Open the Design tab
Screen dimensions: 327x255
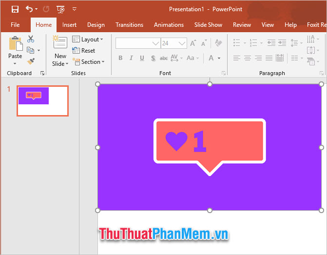coord(96,25)
